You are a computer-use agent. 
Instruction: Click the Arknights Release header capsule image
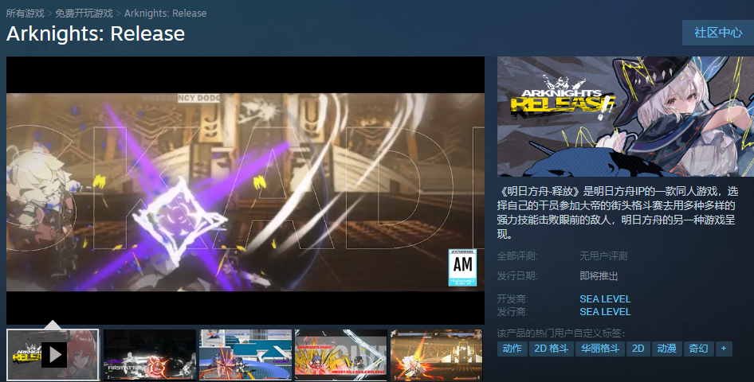(x=626, y=117)
